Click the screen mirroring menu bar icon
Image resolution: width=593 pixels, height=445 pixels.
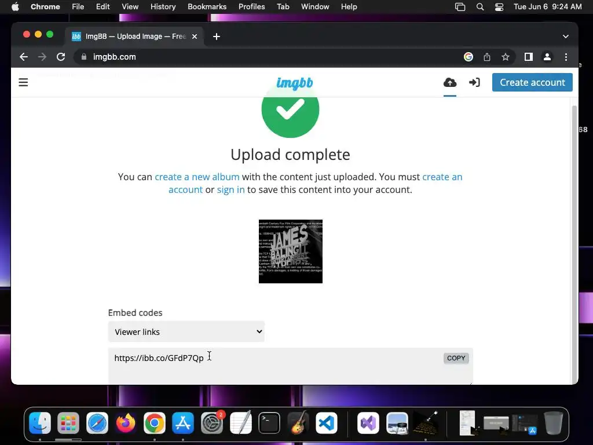tap(460, 6)
